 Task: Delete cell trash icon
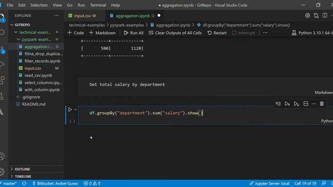click(322, 104)
